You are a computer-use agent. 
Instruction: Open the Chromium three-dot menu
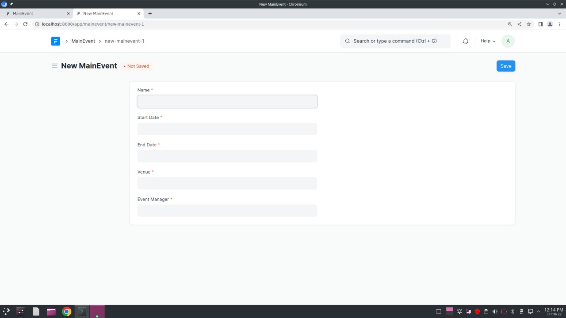tap(560, 24)
